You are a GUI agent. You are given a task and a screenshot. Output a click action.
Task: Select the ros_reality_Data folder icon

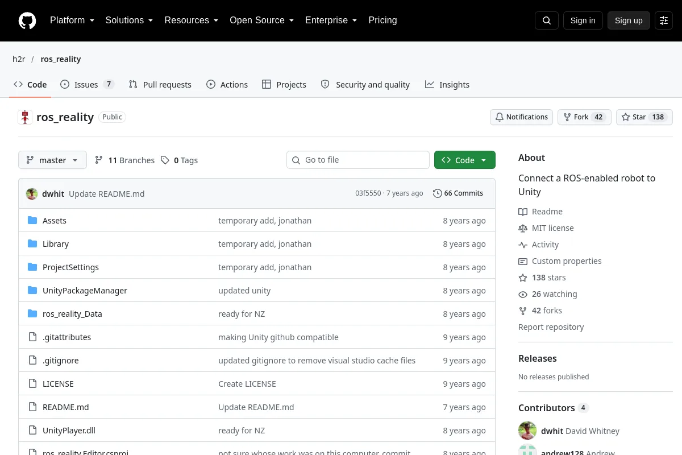[x=32, y=314]
